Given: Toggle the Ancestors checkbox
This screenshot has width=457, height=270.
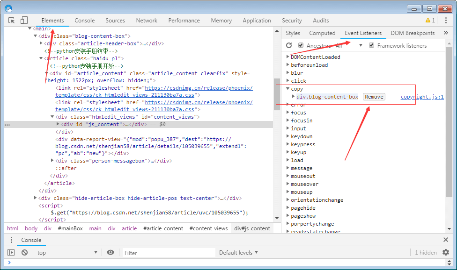Looking at the screenshot, I should click(301, 45).
